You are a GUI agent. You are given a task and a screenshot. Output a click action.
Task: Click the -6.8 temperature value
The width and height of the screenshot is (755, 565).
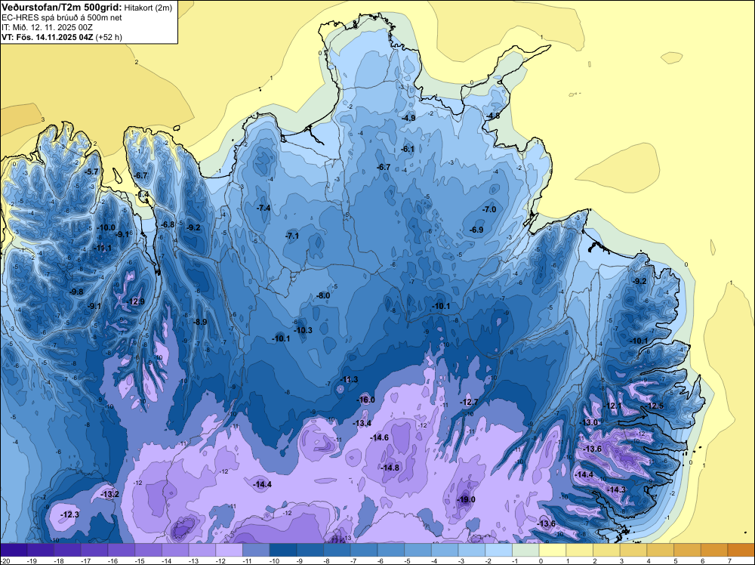168,224
